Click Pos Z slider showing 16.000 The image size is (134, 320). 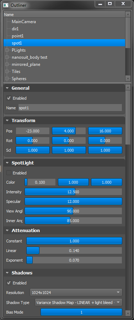pyautogui.click(x=105, y=131)
